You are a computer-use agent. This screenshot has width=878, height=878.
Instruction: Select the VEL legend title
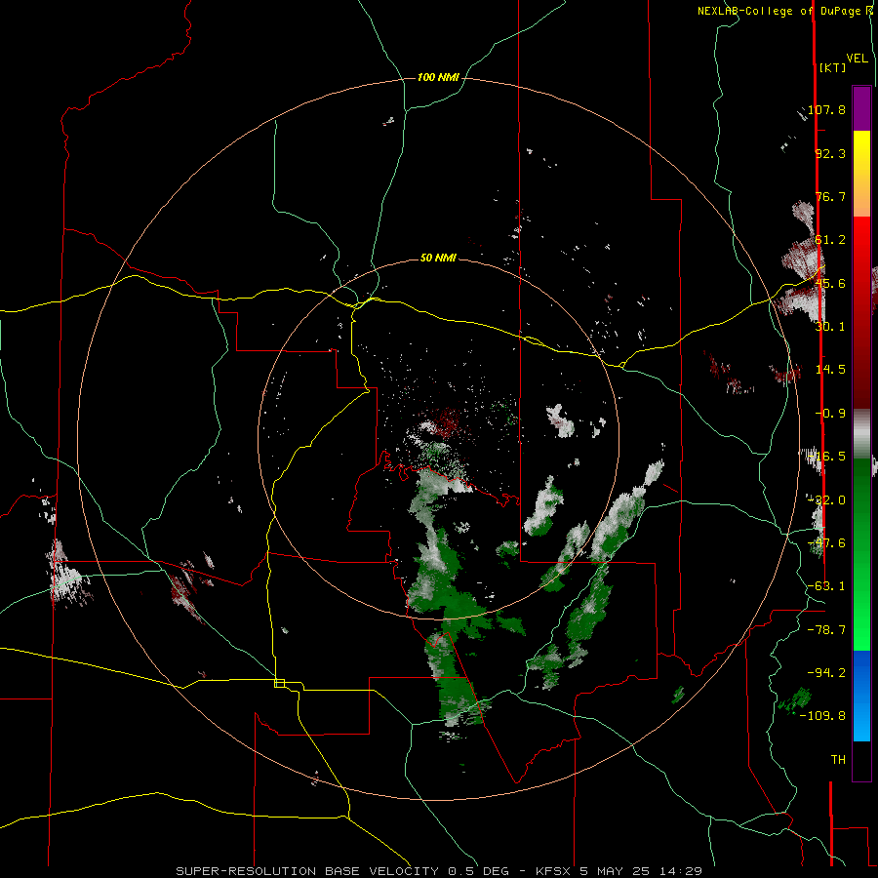click(857, 59)
